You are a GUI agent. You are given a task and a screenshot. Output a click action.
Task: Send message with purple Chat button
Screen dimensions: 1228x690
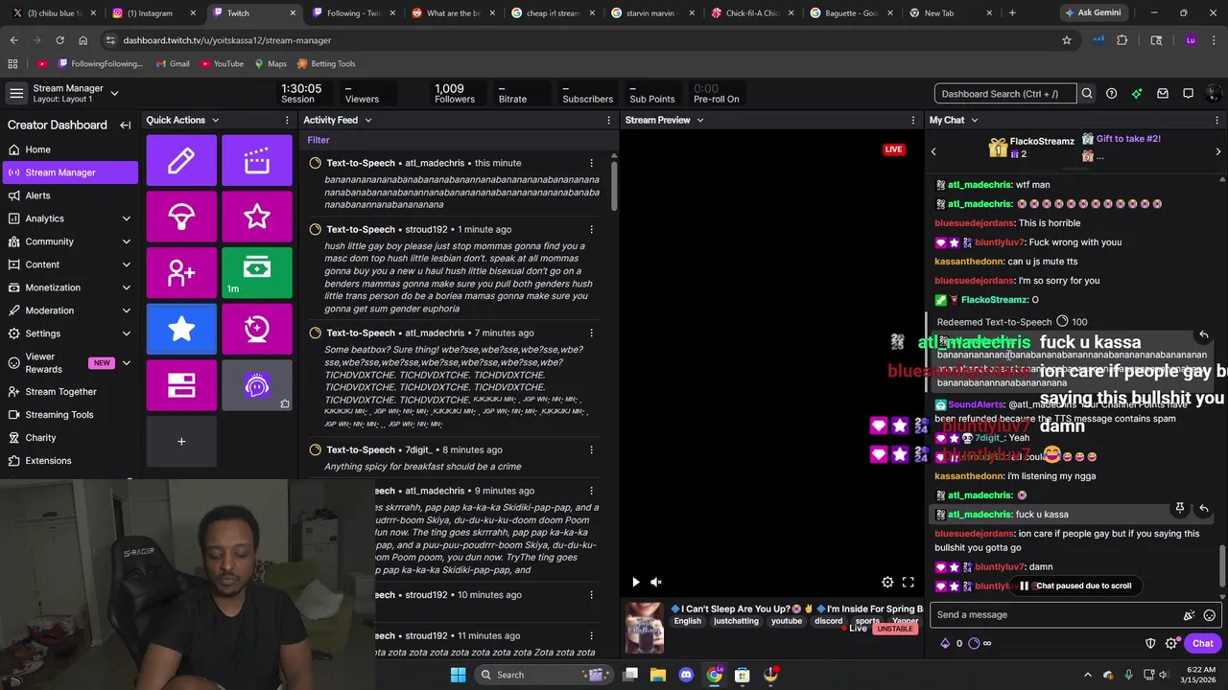coord(1202,643)
